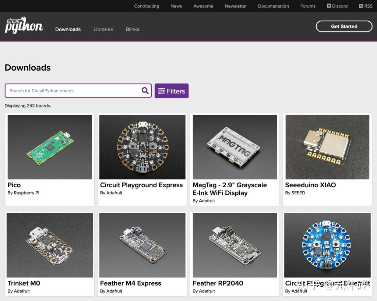Select the Raspberry Pi Pico board image
Image resolution: width=377 pixels, height=301 pixels.
[50, 147]
